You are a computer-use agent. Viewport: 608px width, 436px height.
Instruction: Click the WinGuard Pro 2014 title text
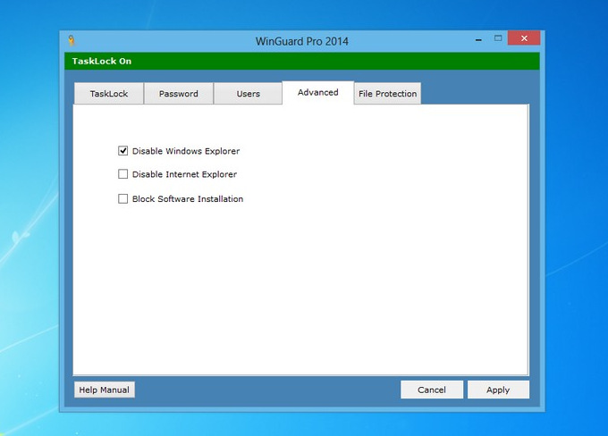coord(302,41)
